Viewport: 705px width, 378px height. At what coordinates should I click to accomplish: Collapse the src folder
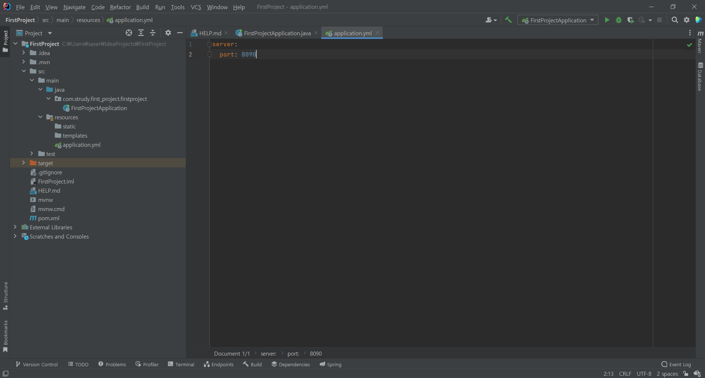point(23,71)
